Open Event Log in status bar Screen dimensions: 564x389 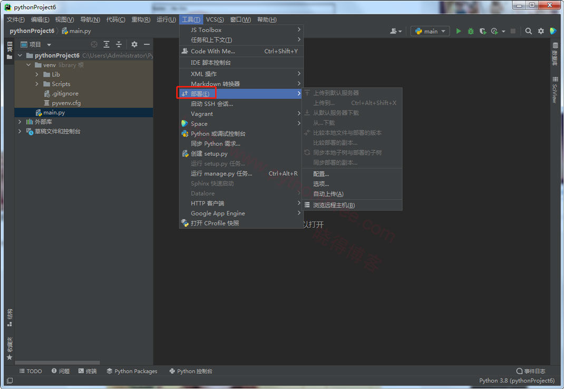click(531, 371)
